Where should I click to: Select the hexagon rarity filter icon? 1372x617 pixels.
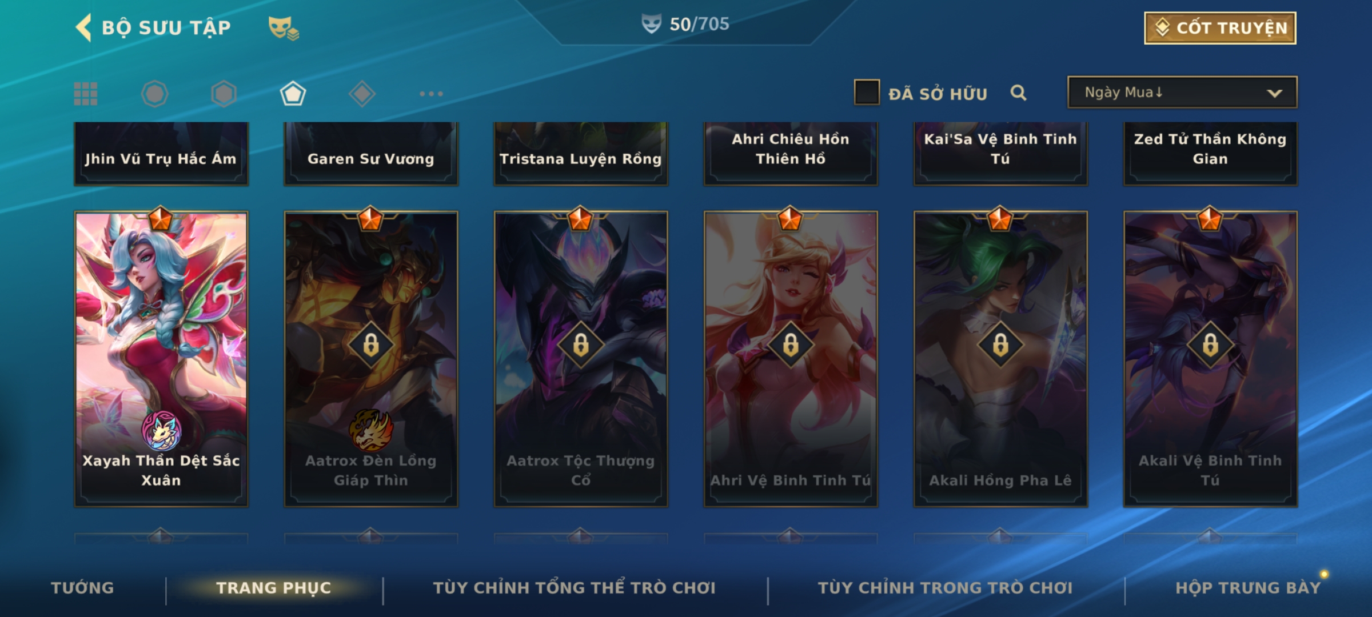(224, 94)
